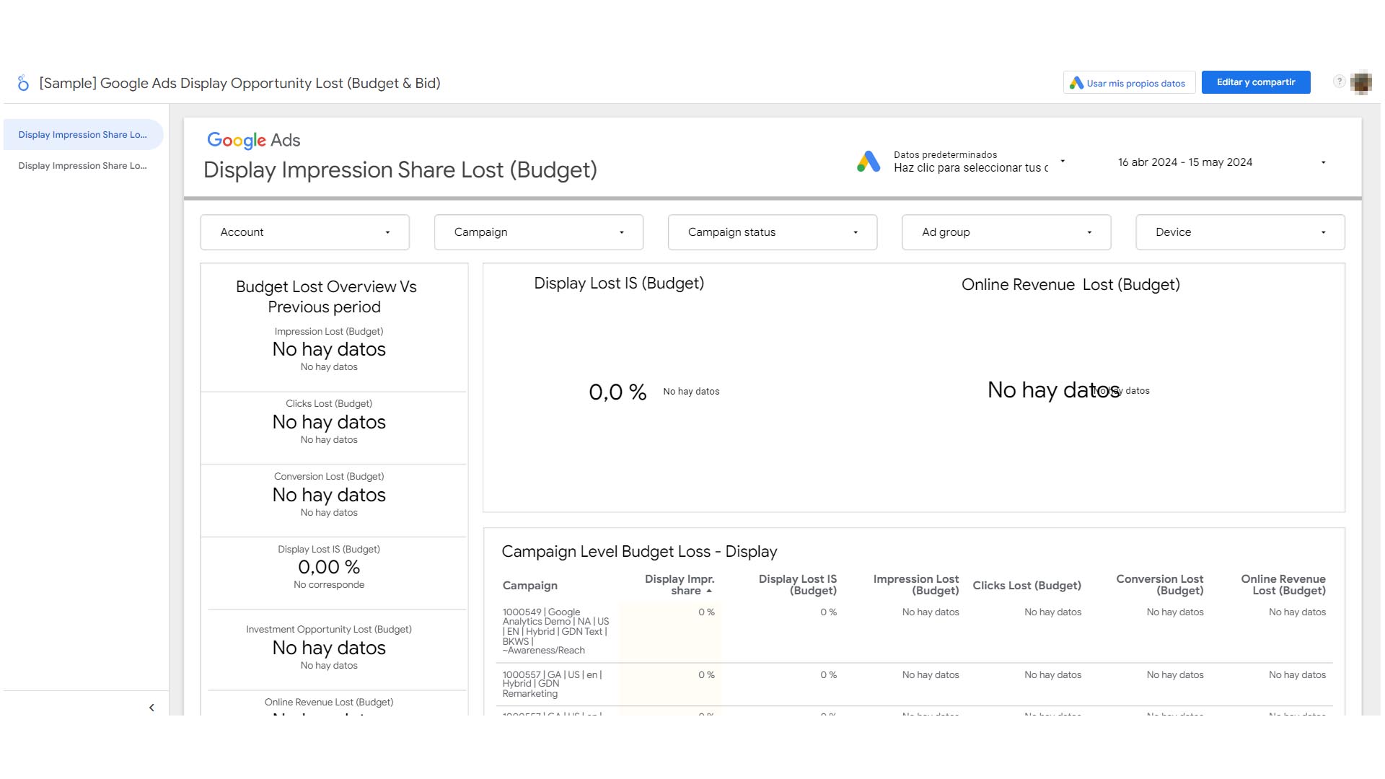Sort table by Clicks Lost (Budget) column

(1026, 586)
